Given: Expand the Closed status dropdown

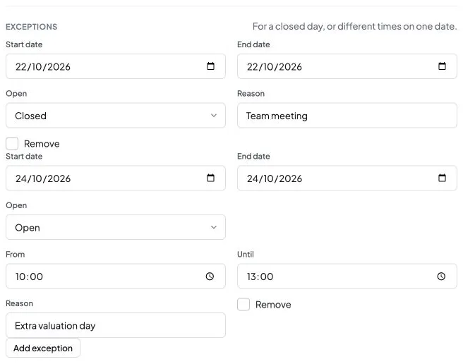Looking at the screenshot, I should tap(116, 116).
